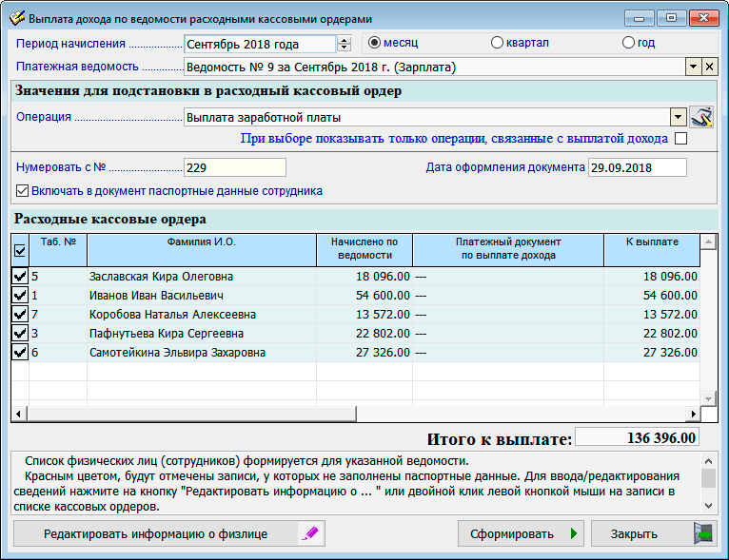Click the Дата оформления документа field
The height and width of the screenshot is (560, 729).
click(x=638, y=167)
